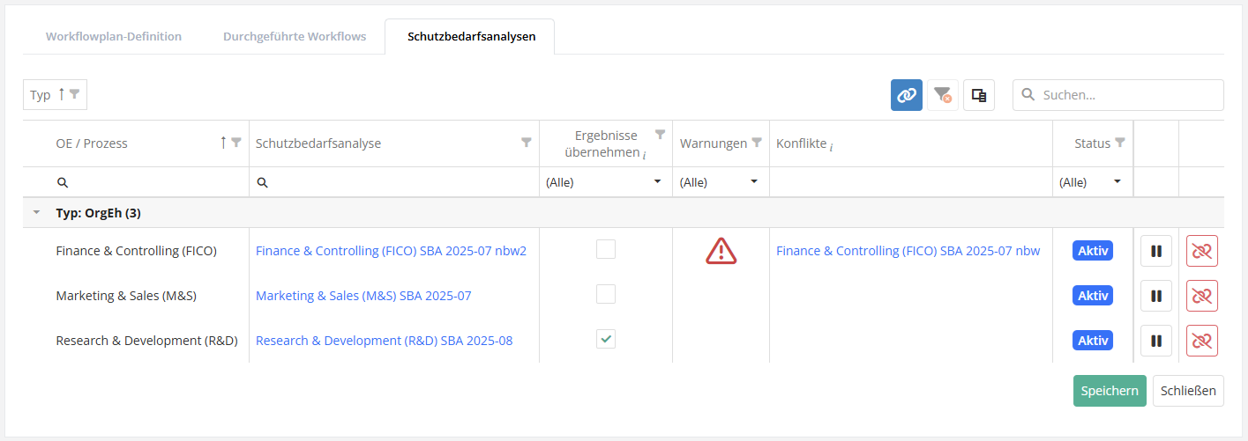The height and width of the screenshot is (441, 1248).
Task: Click the column chooser toolbar icon
Action: click(x=978, y=95)
